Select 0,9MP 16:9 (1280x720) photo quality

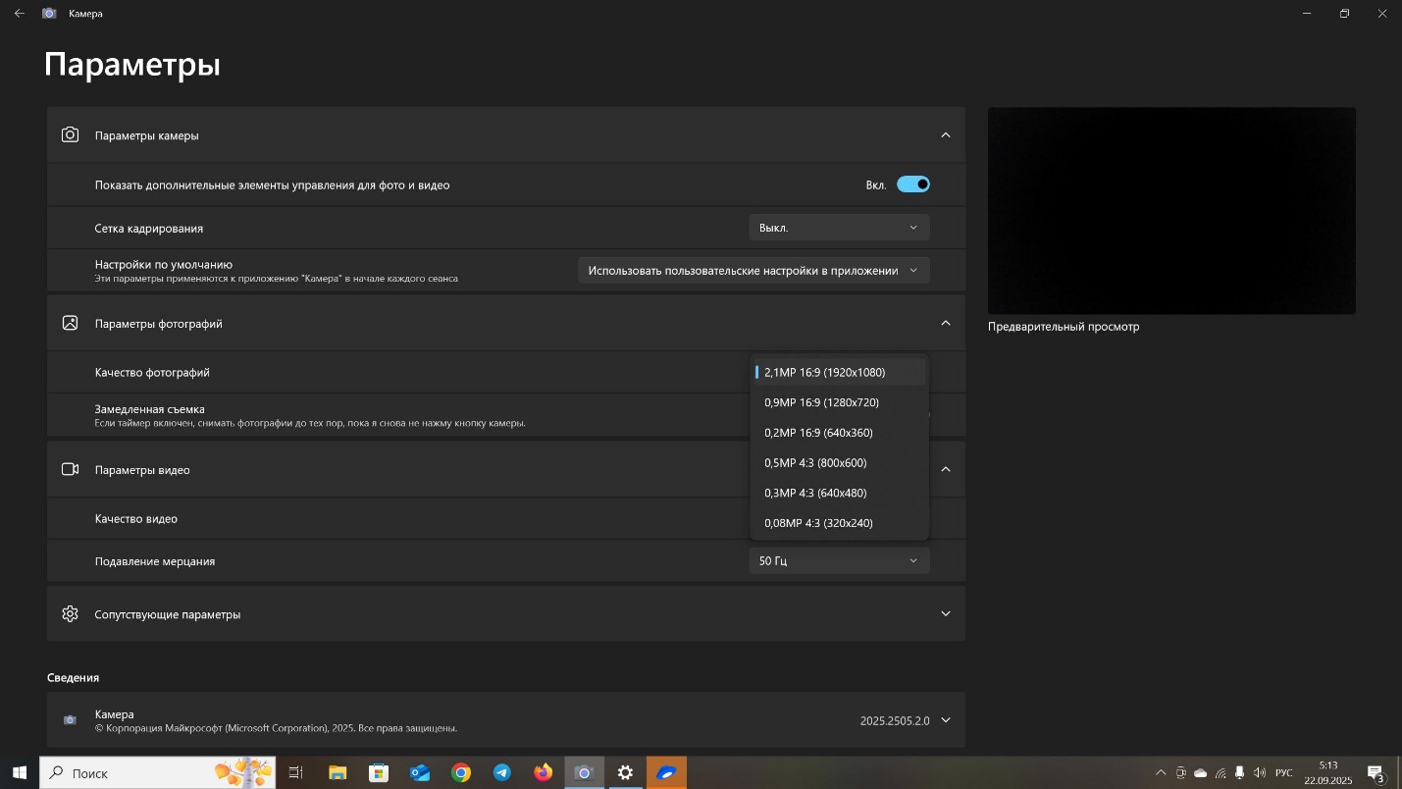pyautogui.click(x=839, y=402)
